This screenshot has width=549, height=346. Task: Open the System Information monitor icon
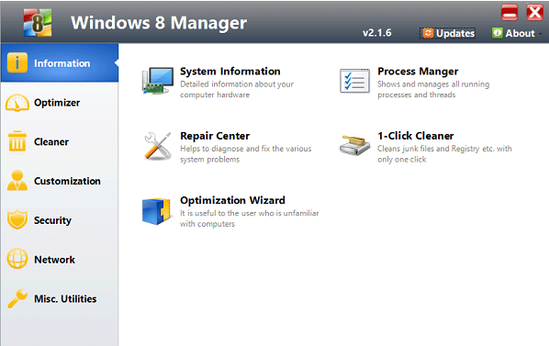tap(158, 81)
